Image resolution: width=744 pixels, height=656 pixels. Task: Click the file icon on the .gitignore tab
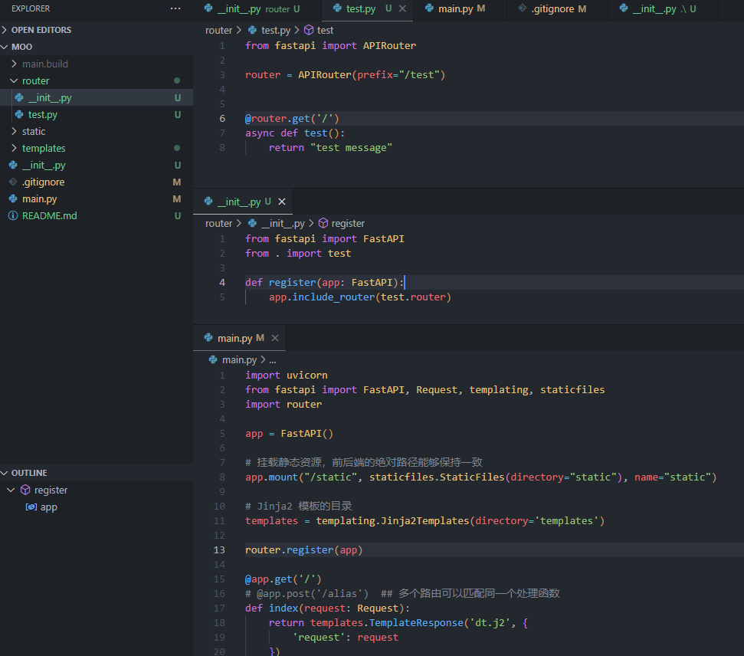coord(523,8)
